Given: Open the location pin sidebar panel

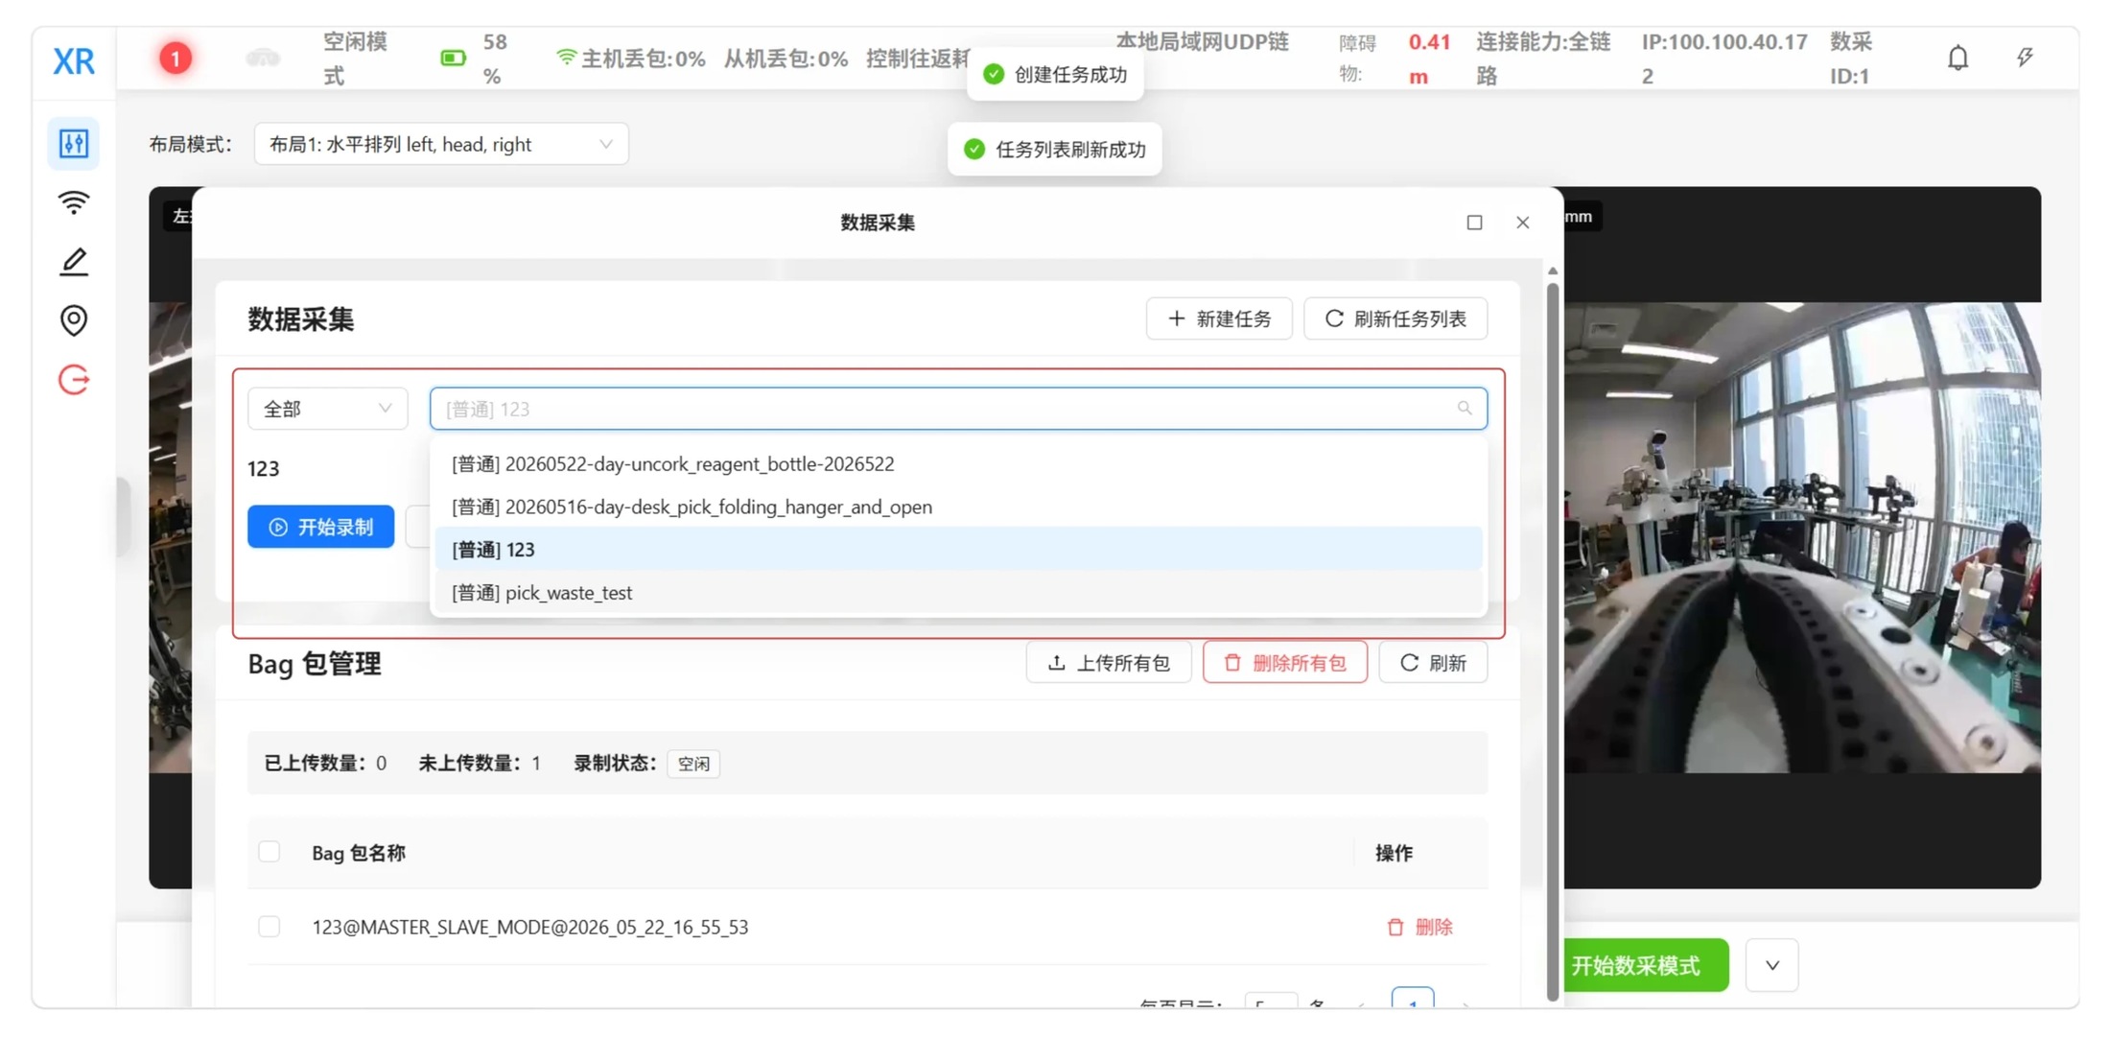Looking at the screenshot, I should 74,320.
